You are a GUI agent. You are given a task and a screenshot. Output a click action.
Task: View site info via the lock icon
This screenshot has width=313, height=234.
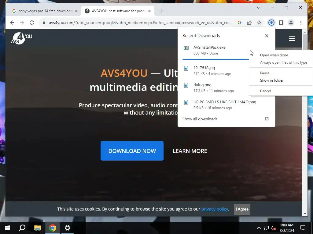coord(44,23)
